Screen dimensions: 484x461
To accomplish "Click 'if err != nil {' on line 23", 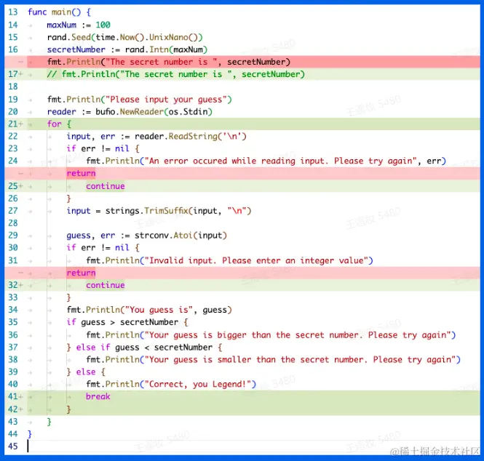I will (x=103, y=148).
